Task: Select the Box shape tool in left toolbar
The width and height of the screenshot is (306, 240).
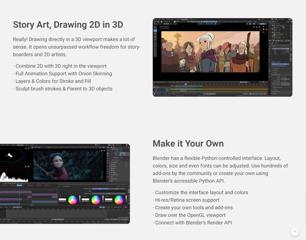Action: [155, 53]
